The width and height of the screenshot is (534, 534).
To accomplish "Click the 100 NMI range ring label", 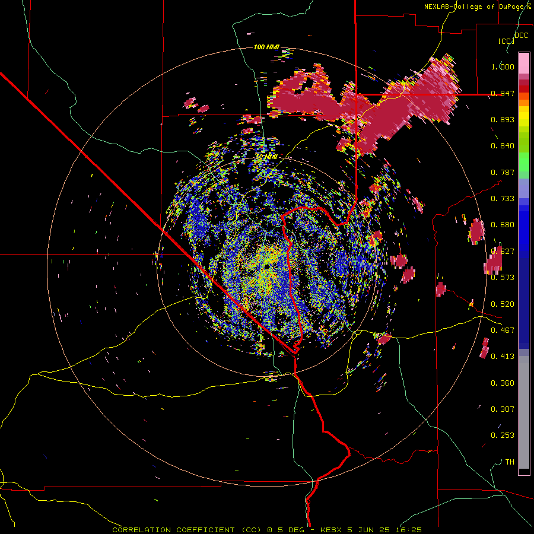I will (266, 47).
